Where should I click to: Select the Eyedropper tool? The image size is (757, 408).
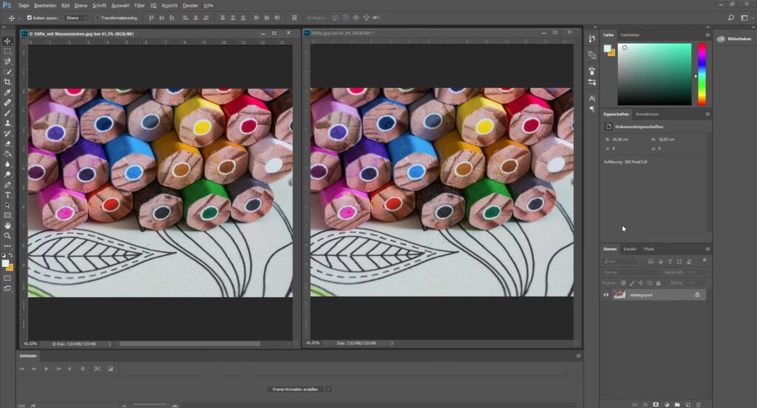pyautogui.click(x=7, y=92)
